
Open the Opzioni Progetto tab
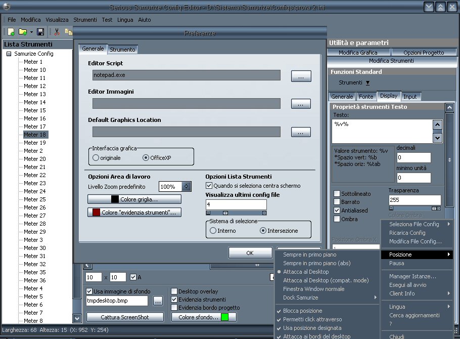(424, 53)
